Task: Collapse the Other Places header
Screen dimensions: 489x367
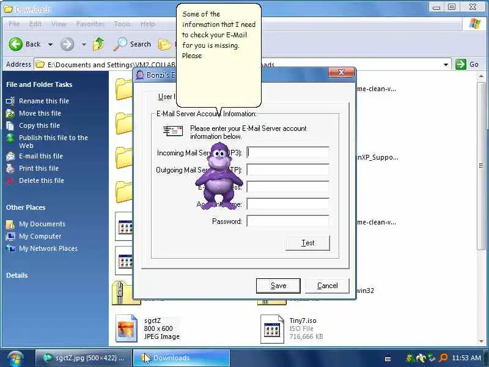Action: (x=26, y=207)
